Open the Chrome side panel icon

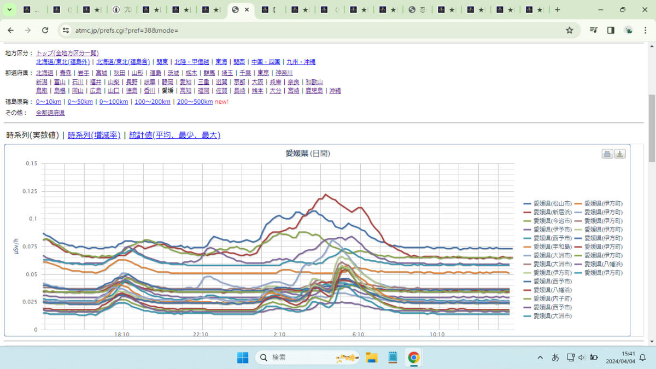pos(611,30)
